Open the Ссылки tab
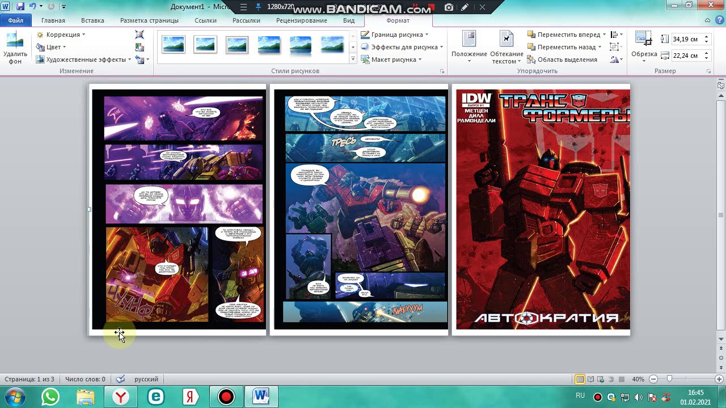 (205, 20)
